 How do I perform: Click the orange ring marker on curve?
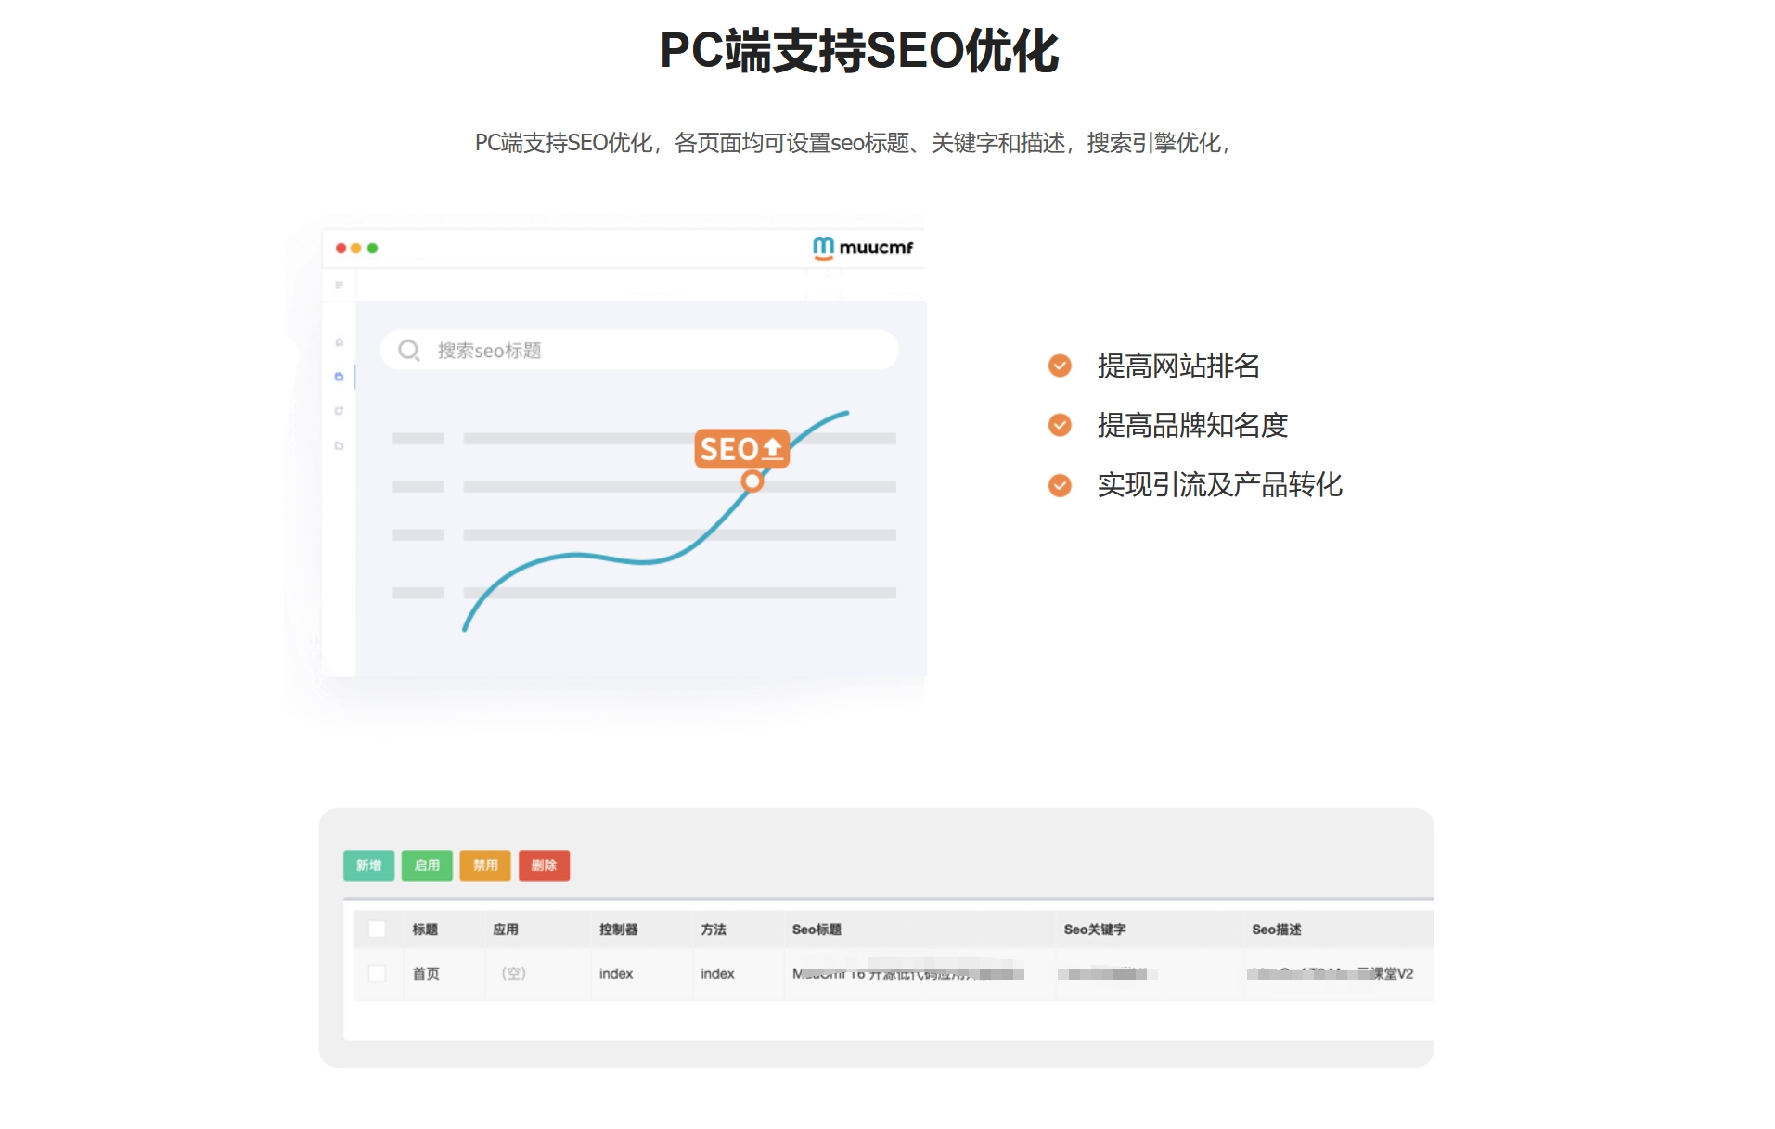coord(752,481)
